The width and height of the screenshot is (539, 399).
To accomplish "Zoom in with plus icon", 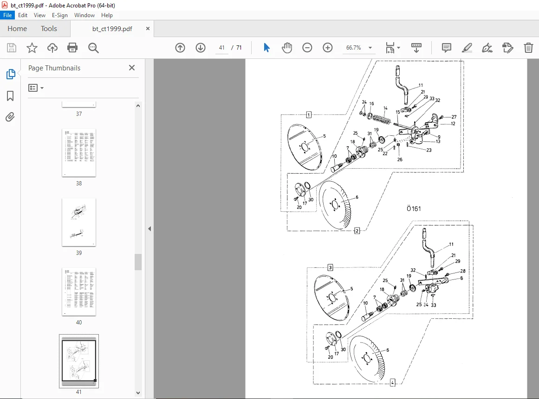I will tap(328, 48).
